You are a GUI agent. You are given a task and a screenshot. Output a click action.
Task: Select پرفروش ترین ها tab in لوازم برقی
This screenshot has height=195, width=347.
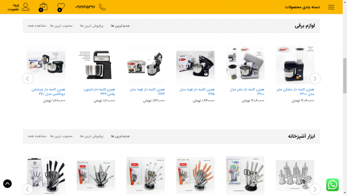(x=92, y=26)
